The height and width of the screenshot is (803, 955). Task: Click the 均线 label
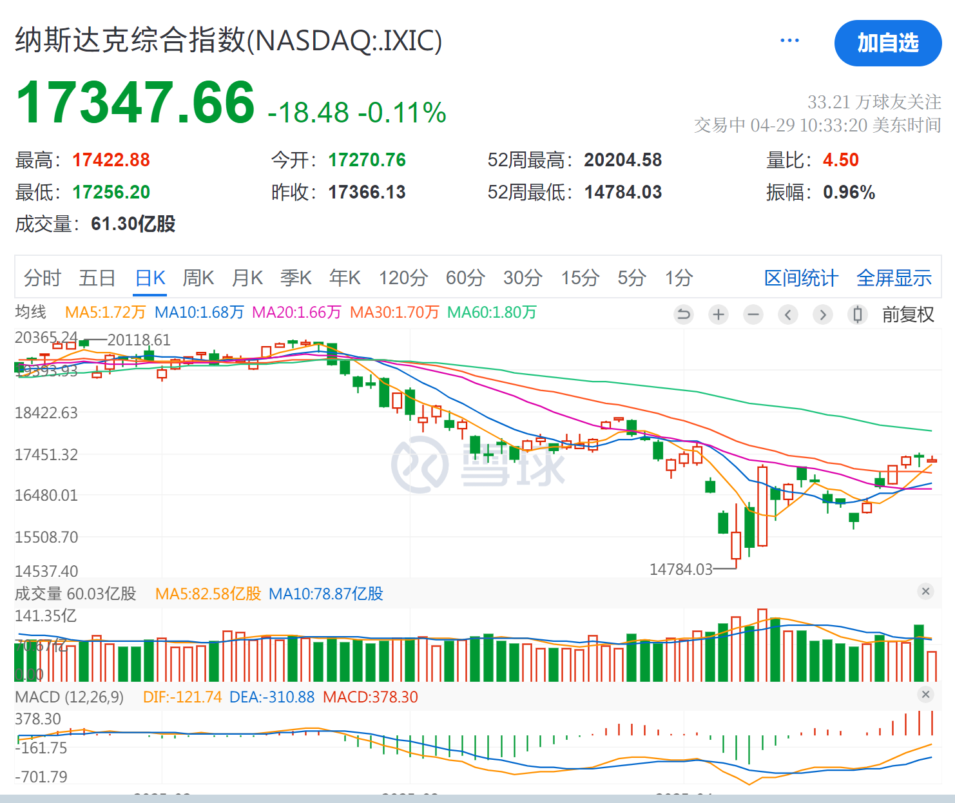31,313
